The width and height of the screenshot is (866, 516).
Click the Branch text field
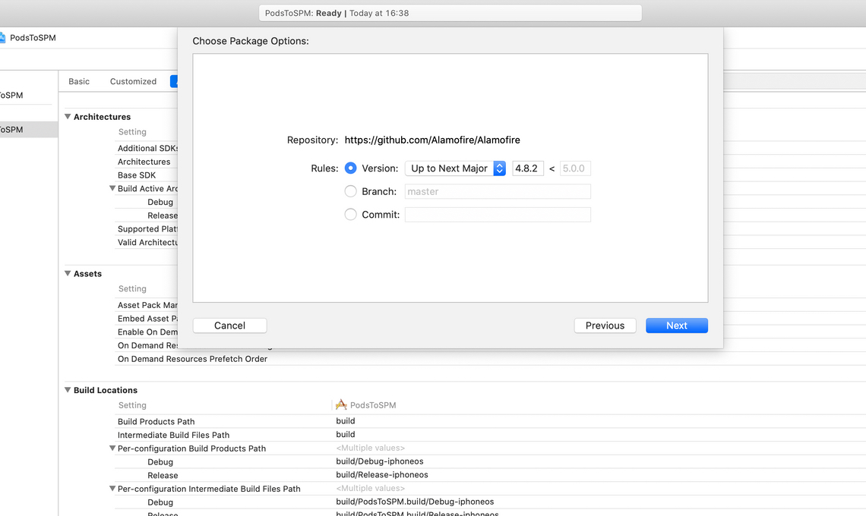pos(498,191)
